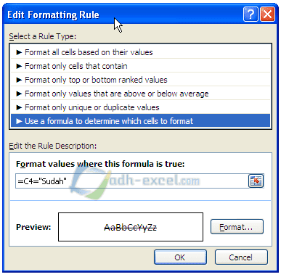Open the Help question mark button
Screen dimensions: 281x277
click(251, 15)
